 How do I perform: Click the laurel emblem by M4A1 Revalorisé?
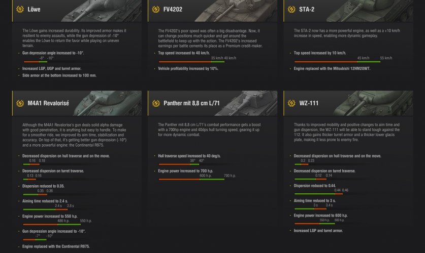tap(20, 103)
